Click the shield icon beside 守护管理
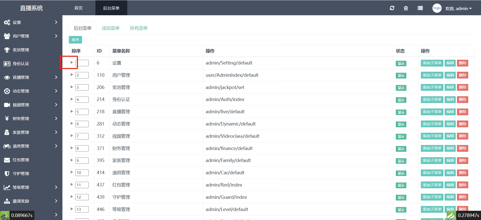Screen dimensions: 481x220 click(x=7, y=173)
